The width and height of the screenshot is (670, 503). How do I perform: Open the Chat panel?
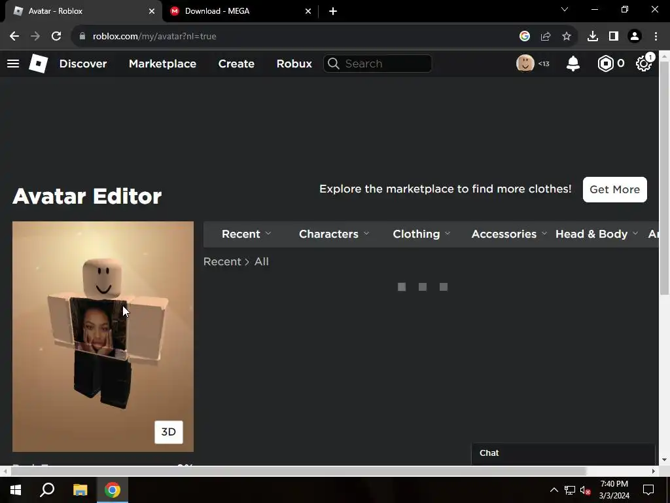pyautogui.click(x=563, y=453)
